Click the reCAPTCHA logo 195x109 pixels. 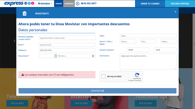[x=137, y=75]
